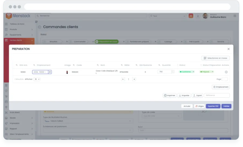Click Guillaume Blanc profile avatar
Screen dimensions: 243x147
tap(205, 16)
